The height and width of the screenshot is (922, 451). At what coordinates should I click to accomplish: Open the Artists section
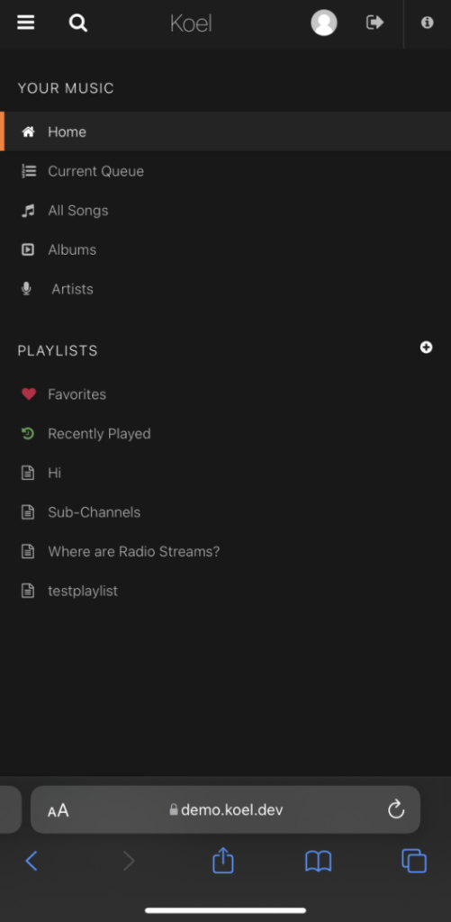226,289
